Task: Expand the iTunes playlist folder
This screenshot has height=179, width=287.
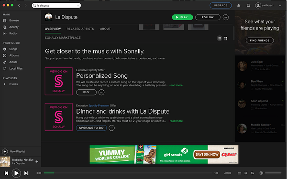Action: [x=5, y=84]
